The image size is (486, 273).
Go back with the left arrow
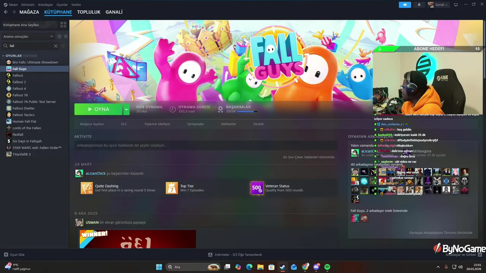click(6, 12)
